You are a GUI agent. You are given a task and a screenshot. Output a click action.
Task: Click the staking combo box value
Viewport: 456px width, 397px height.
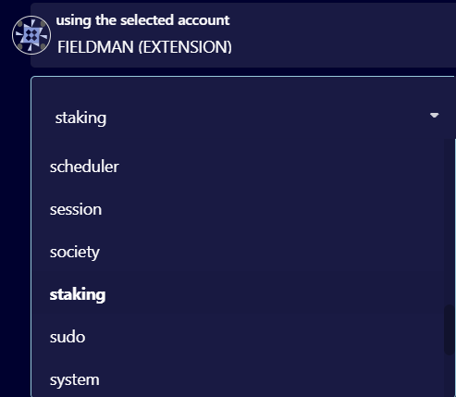pos(80,118)
